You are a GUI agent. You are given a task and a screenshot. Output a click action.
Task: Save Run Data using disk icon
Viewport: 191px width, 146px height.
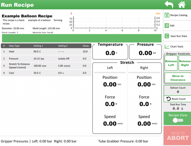pos(167,36)
